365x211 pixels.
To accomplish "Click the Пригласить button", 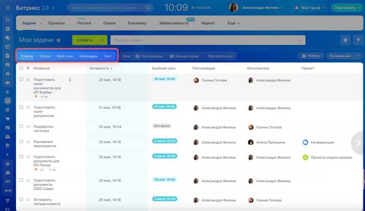I will click(x=345, y=8).
